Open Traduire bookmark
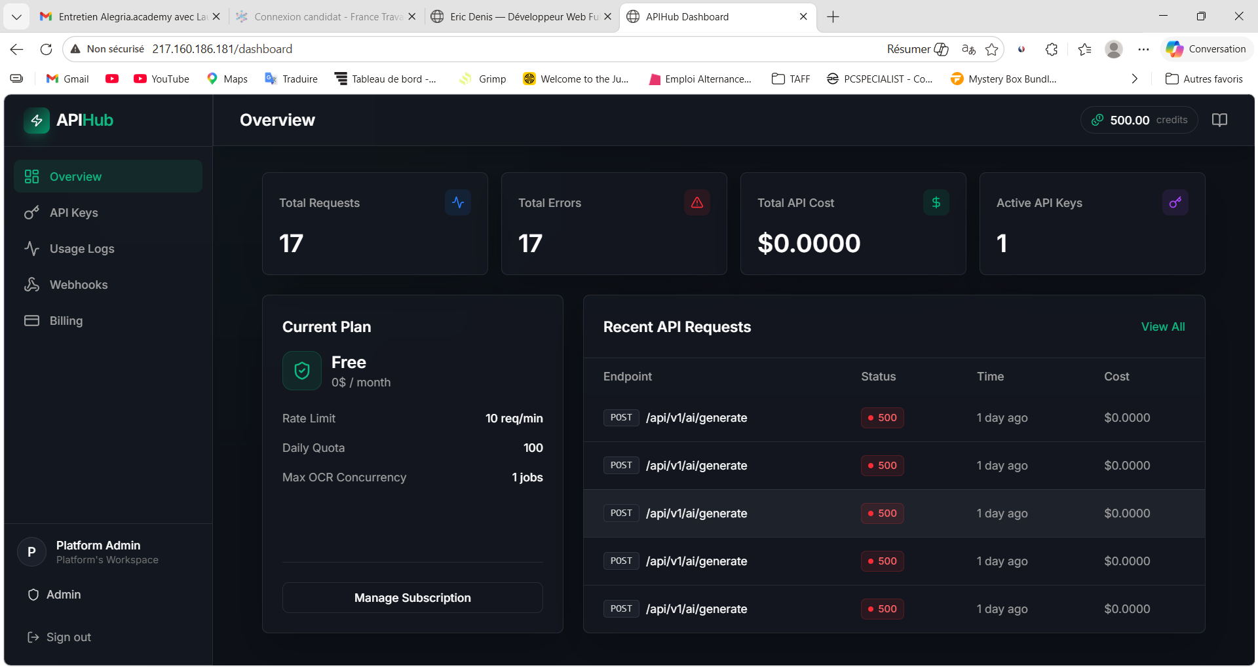1258x668 pixels. (x=291, y=79)
